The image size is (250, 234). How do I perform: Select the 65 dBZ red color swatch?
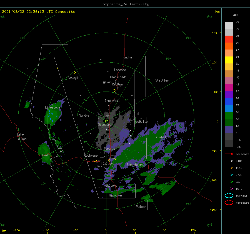229,39
